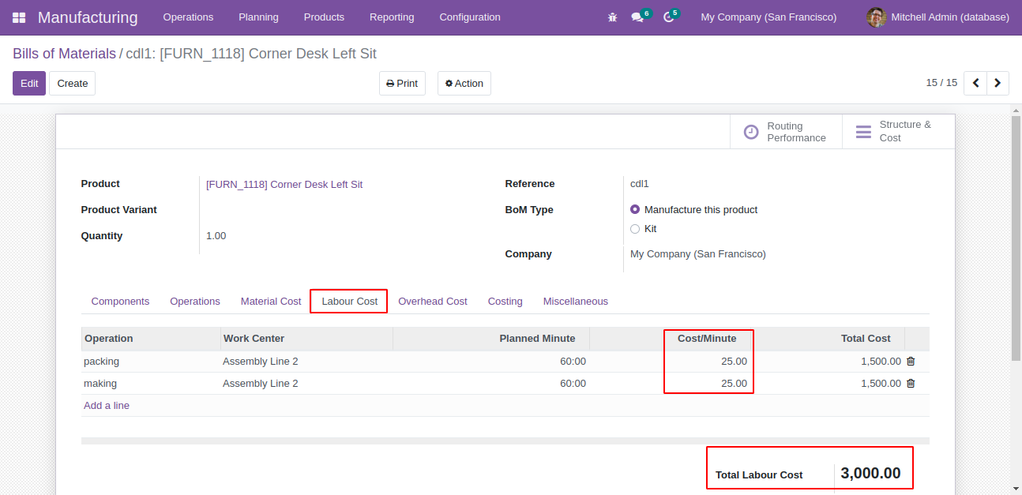
Task: Click the making operation cell
Action: pyautogui.click(x=151, y=384)
